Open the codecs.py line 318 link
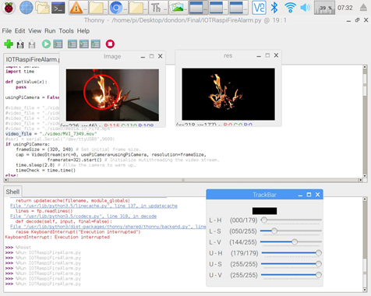This screenshot has height=296, width=371. (83, 217)
